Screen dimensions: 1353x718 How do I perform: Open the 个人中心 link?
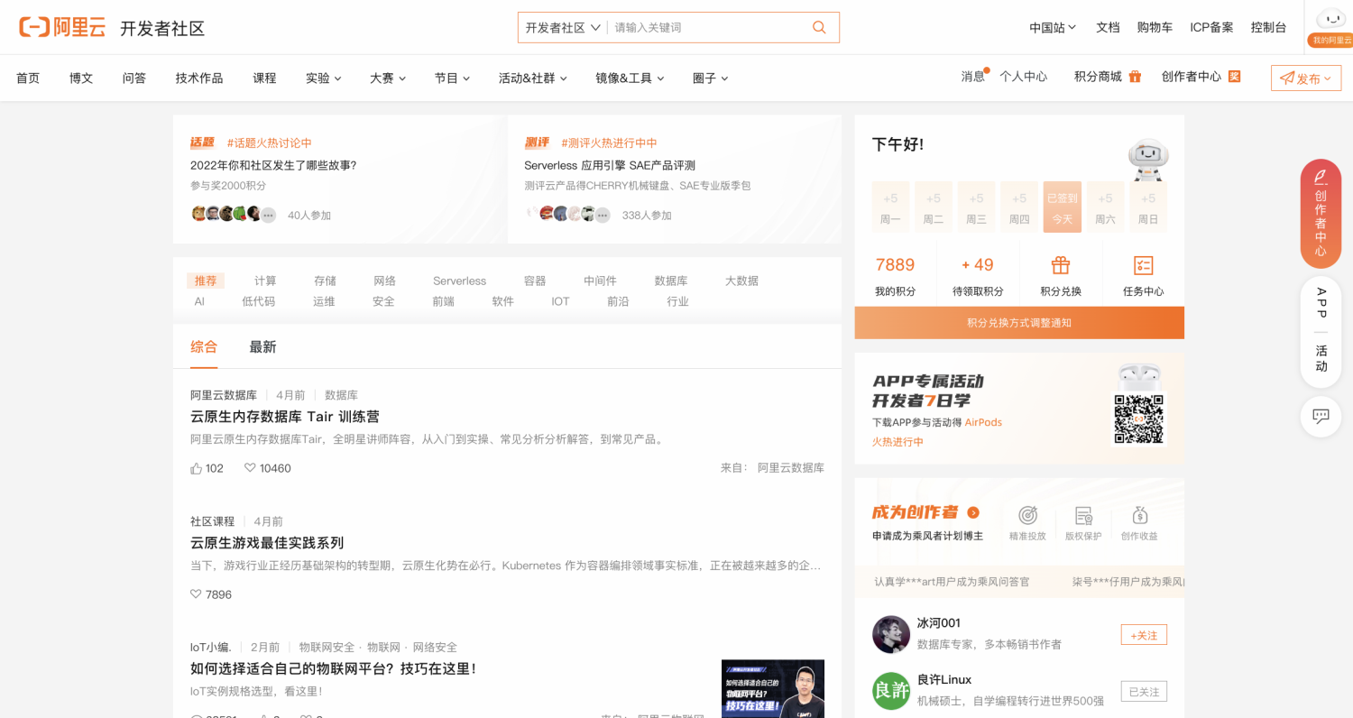point(1023,77)
